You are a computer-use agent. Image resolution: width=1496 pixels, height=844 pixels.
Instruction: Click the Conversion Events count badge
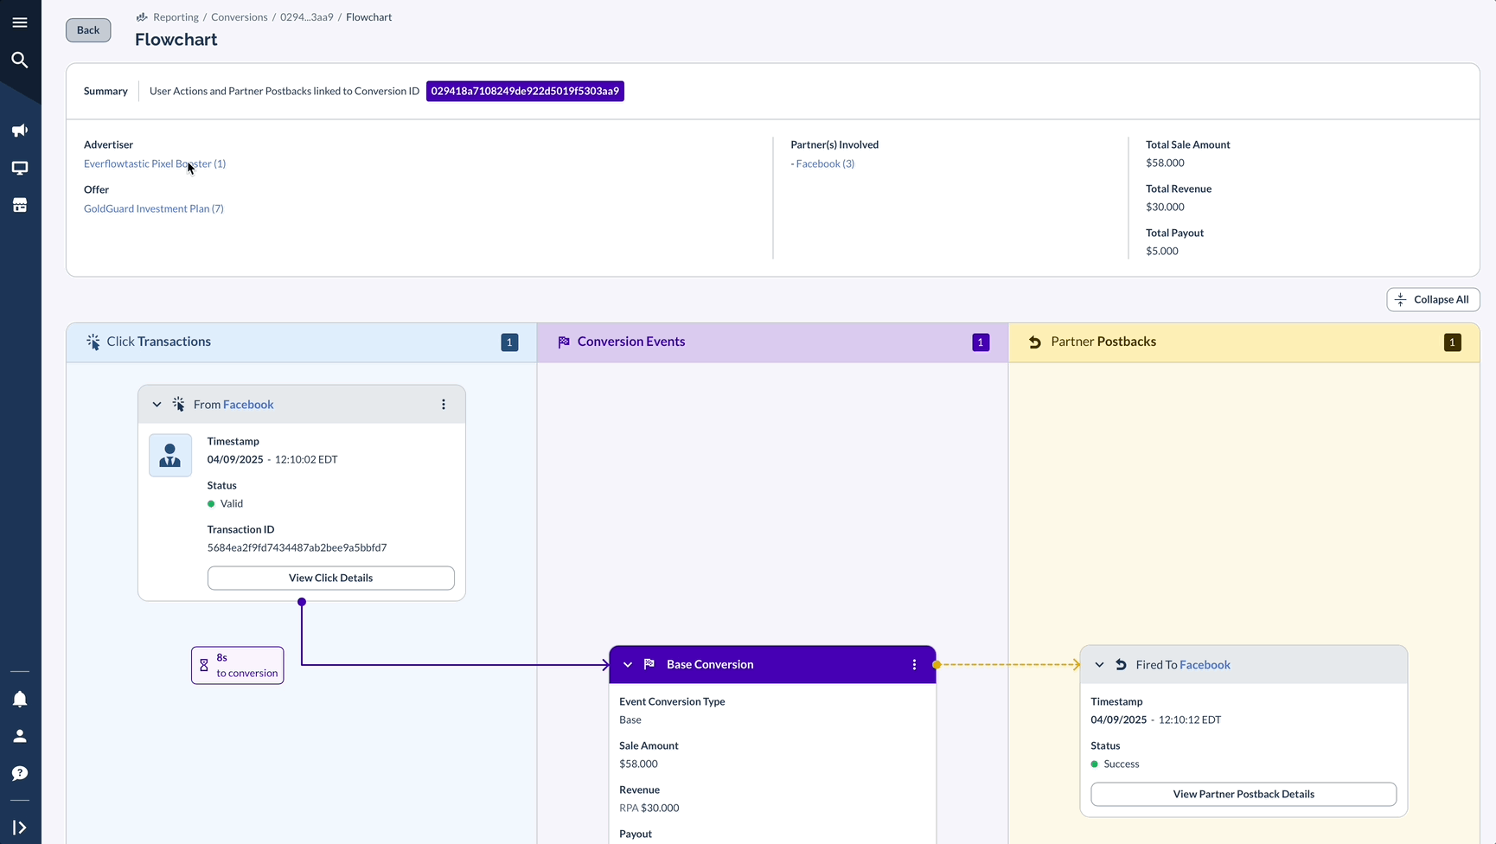pos(981,342)
